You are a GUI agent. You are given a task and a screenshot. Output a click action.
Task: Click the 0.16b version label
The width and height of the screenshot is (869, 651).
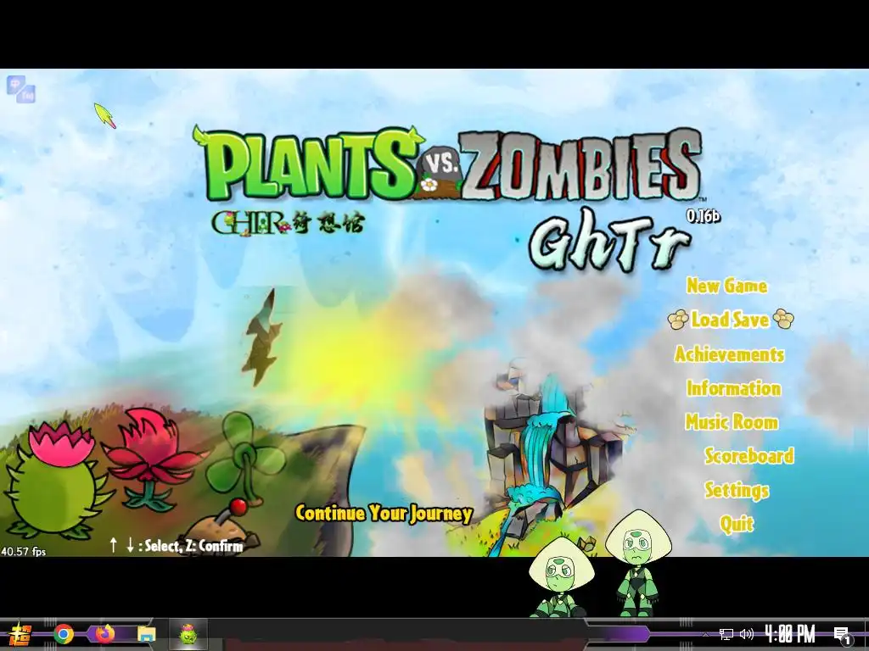point(703,215)
